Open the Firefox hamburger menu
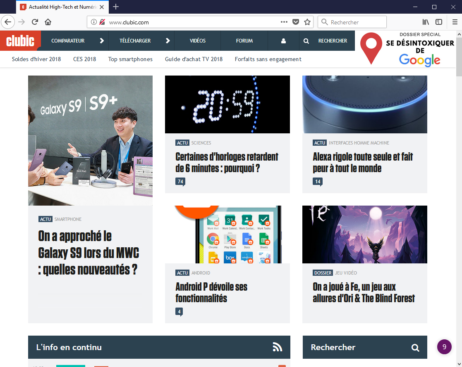The height and width of the screenshot is (367, 462). point(455,22)
